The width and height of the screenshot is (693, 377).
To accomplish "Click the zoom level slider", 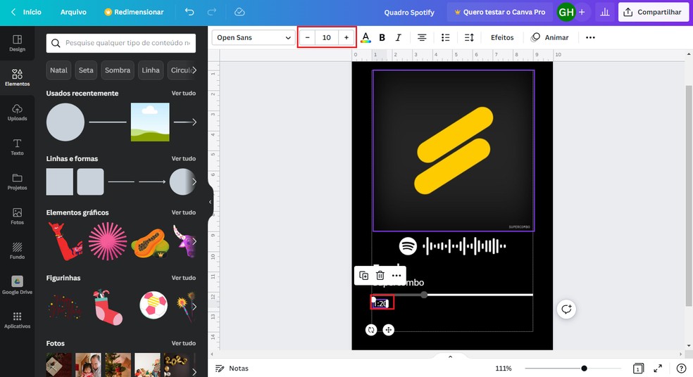I will click(584, 369).
